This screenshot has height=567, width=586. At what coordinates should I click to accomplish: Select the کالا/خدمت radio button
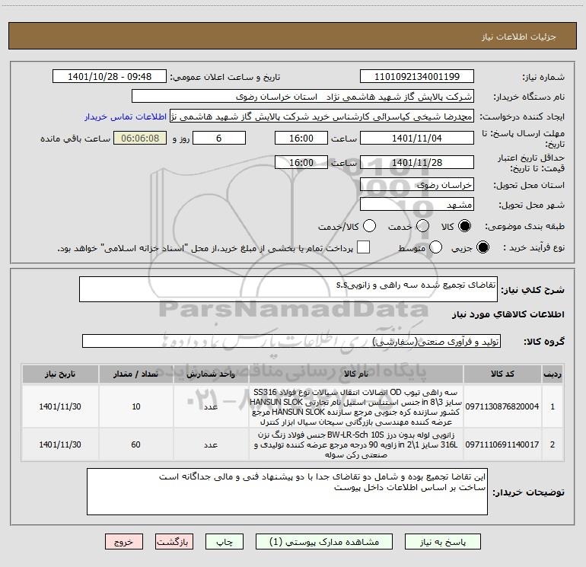[370, 226]
